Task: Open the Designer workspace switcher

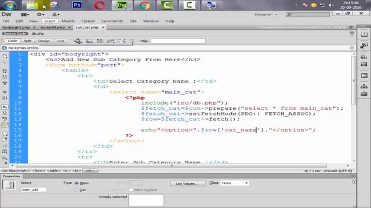Action: click(265, 14)
